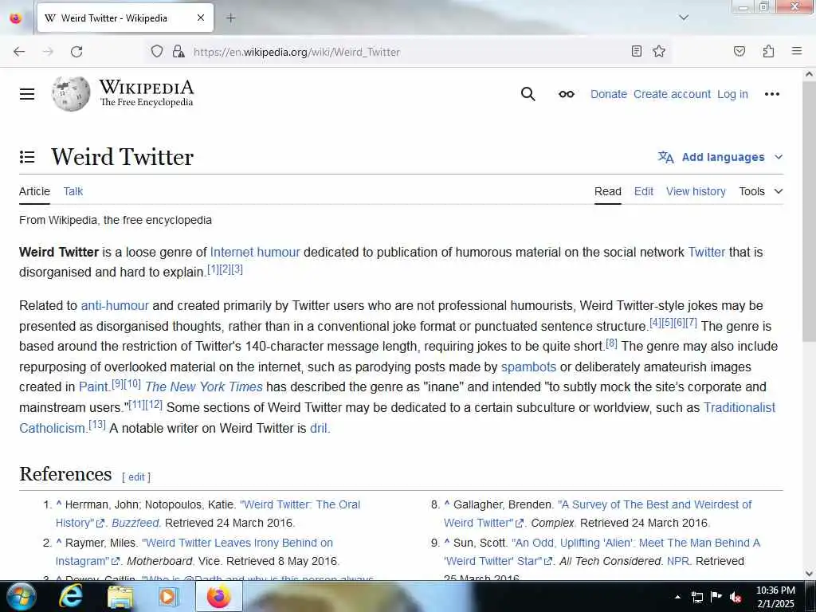This screenshot has height=612, width=816.
Task: Open Firefox extensions puzzle icon
Action: click(769, 51)
